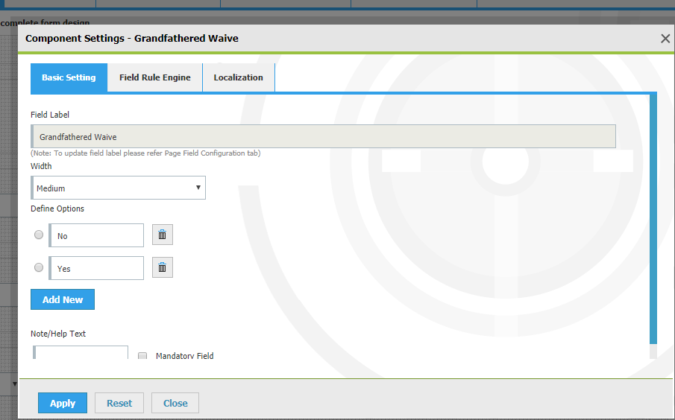
Task: Delete the 'No' option using trash icon
Action: [x=162, y=235]
